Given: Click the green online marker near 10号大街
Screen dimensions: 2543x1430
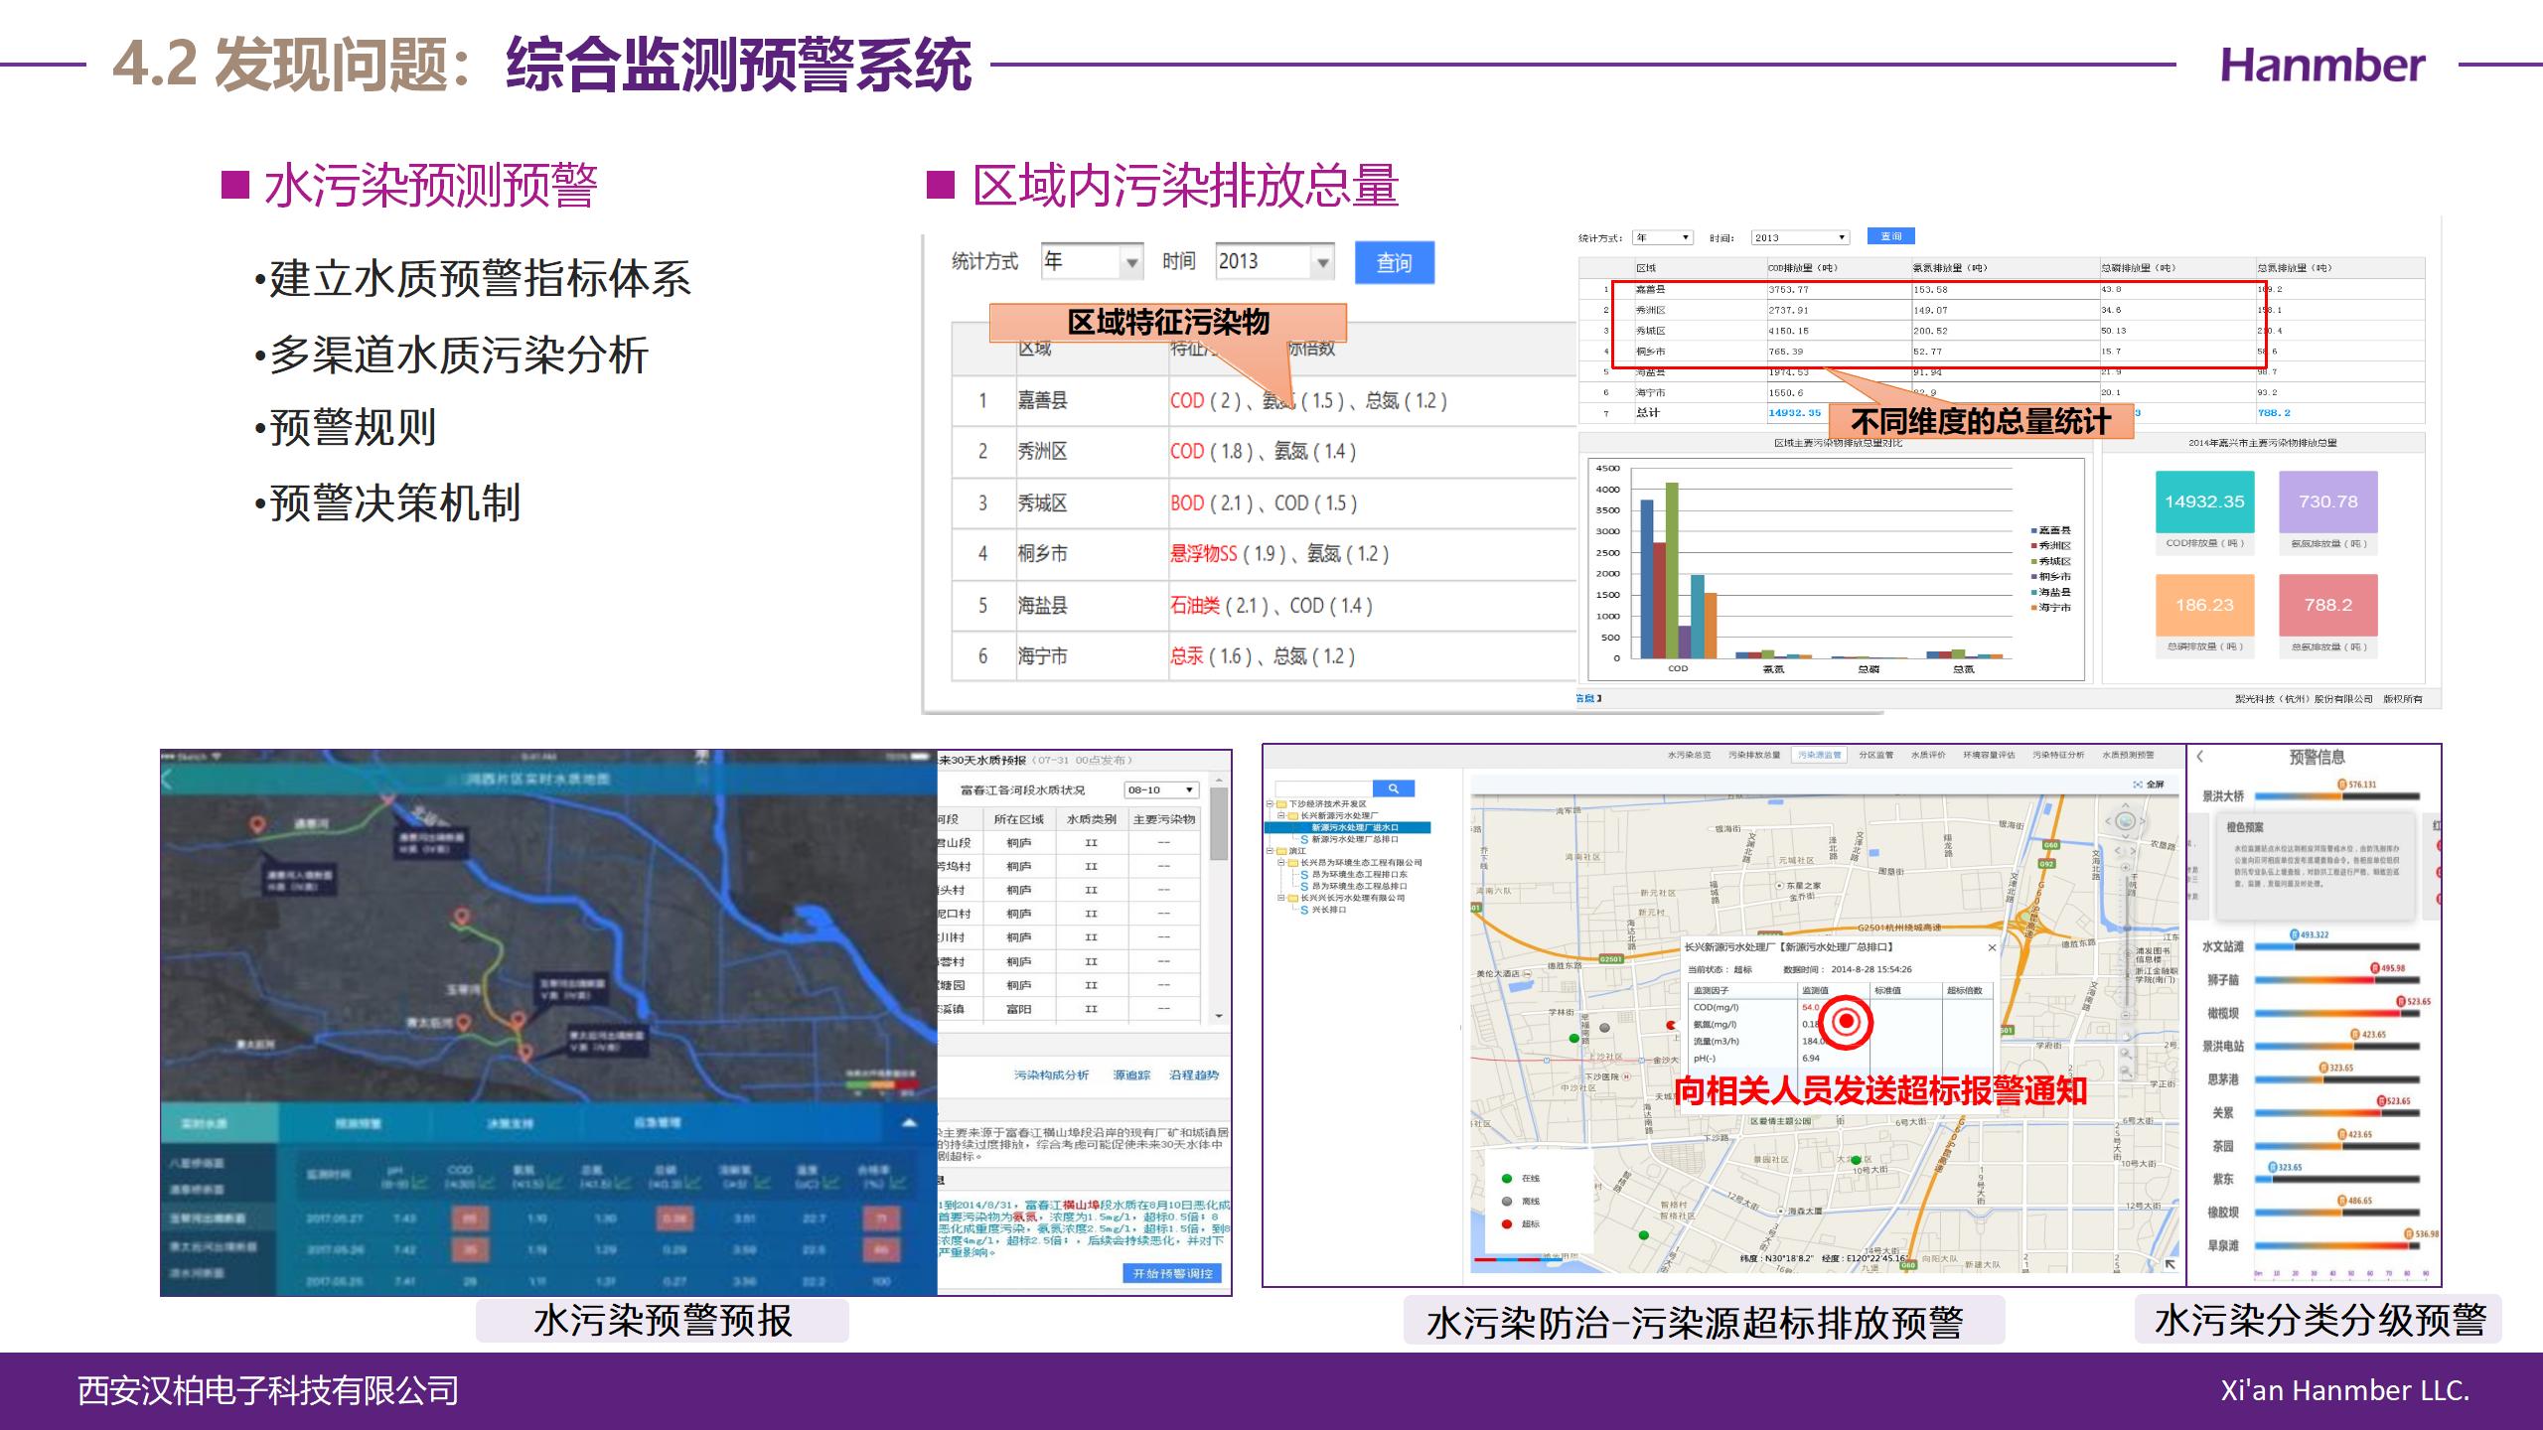Looking at the screenshot, I should click(1855, 1158).
